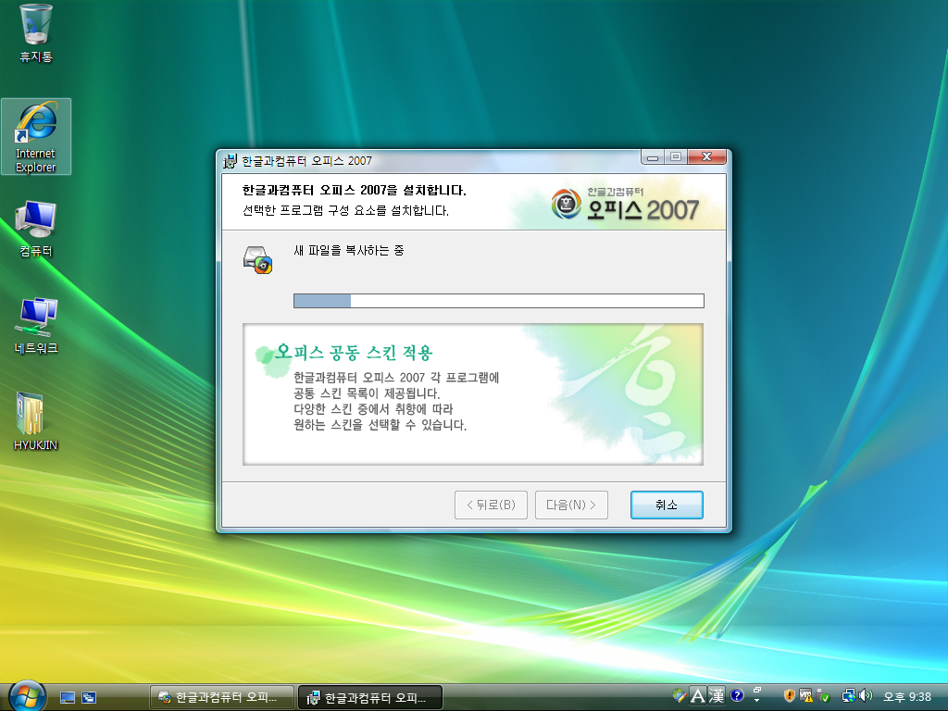Click the disabled 다음(N) next button
948x711 pixels.
(571, 505)
